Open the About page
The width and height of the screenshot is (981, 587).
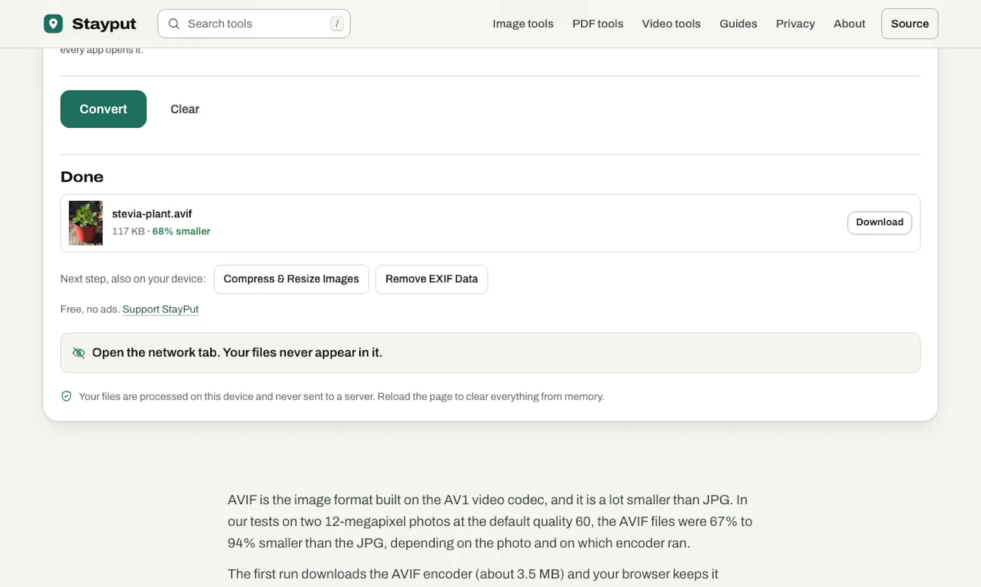tap(849, 24)
